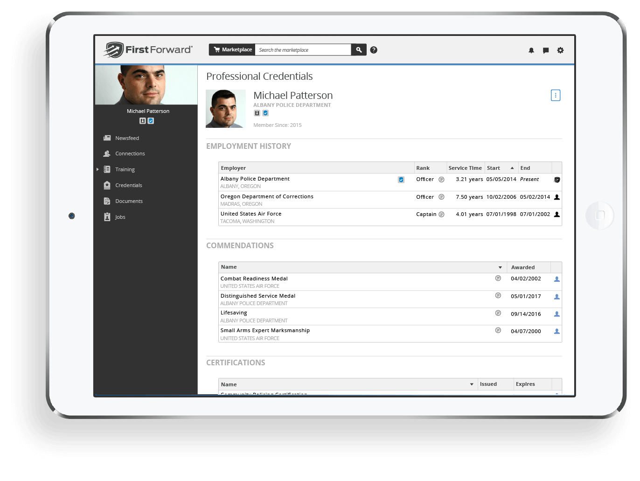640x481 pixels.
Task: Open the help question mark icon
Action: tap(374, 50)
